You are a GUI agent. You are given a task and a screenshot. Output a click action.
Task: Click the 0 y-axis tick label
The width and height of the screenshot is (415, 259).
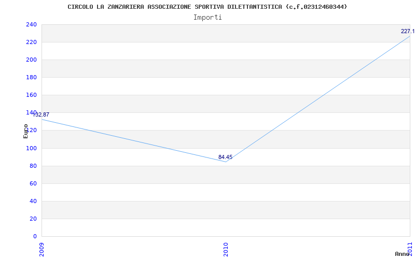[x=35, y=237]
